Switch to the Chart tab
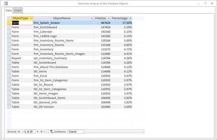The width and height of the screenshot is (217, 140). pyautogui.click(x=18, y=10)
